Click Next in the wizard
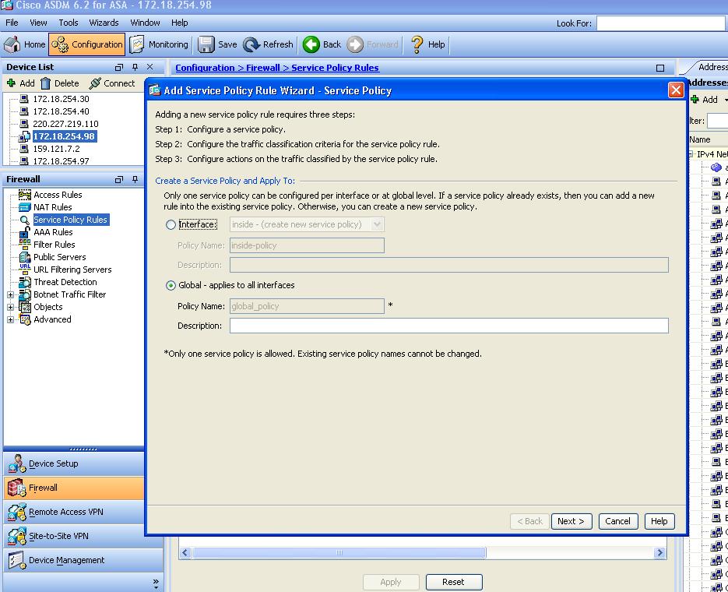The image size is (728, 592). [x=571, y=521]
